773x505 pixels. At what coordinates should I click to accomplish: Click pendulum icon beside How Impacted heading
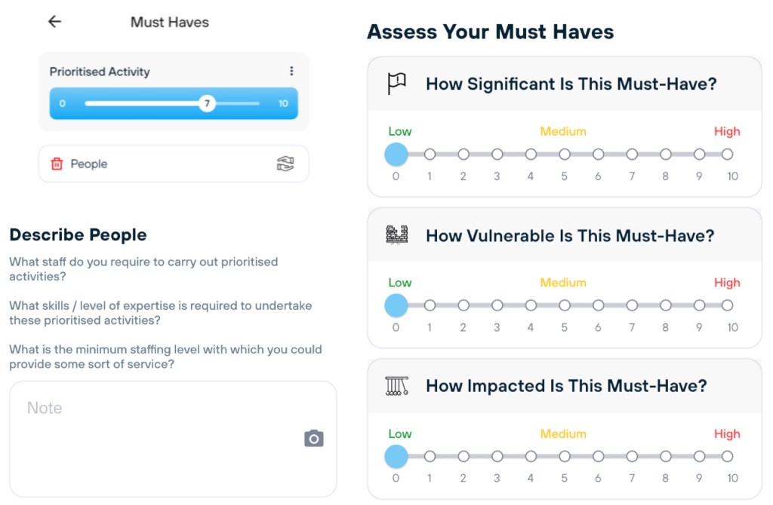click(x=397, y=386)
